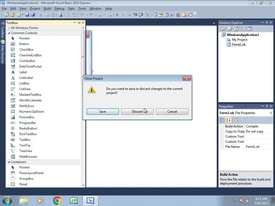Screen dimensions: 275x206
Task: Open the Windows Start button
Action: tap(7, 201)
